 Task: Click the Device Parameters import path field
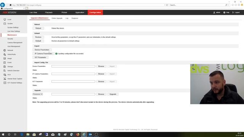coord(73,66)
